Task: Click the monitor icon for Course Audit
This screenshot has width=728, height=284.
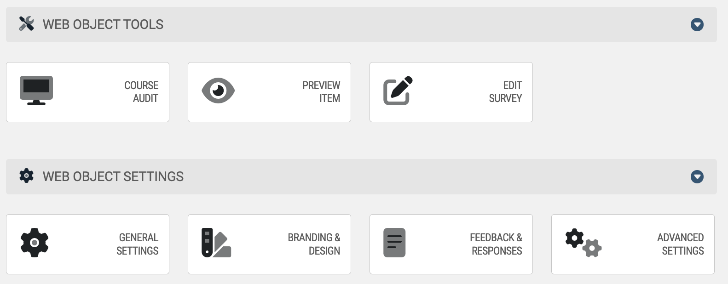Action: click(x=36, y=91)
